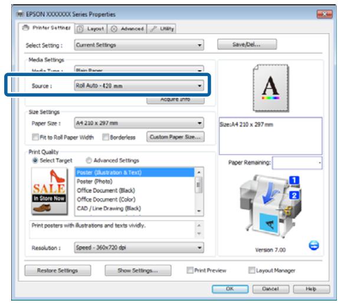Screen dimensions: 338x303
Task: Check the Fit to Roll Paper Width box
Action: click(35, 137)
